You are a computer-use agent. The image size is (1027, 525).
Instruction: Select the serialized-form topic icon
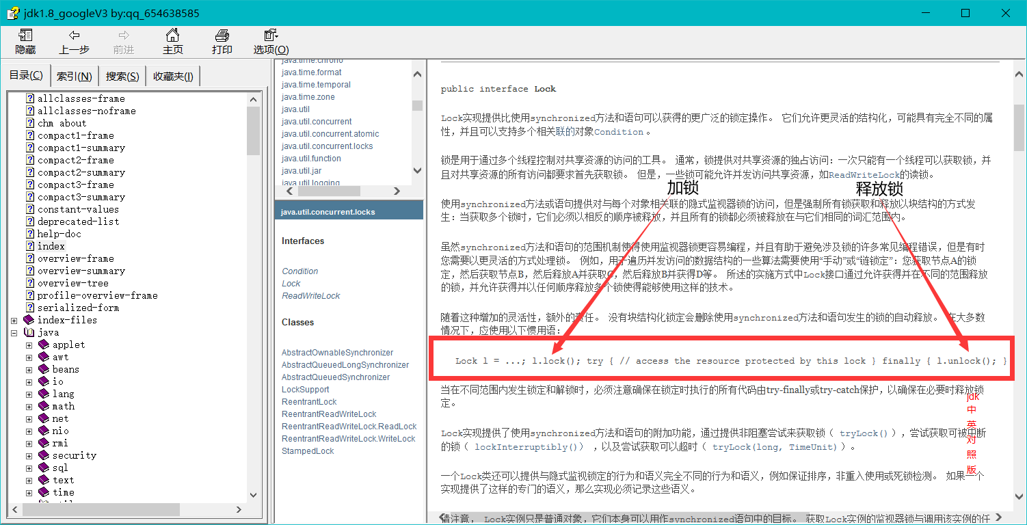[x=30, y=308]
